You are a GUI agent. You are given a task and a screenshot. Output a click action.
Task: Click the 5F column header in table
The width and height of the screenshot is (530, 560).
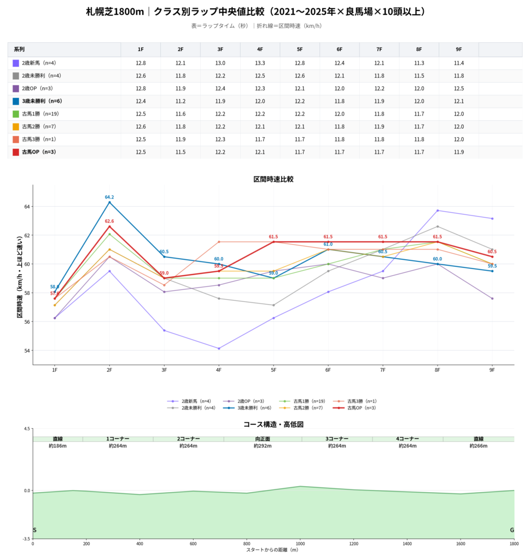(x=300, y=49)
